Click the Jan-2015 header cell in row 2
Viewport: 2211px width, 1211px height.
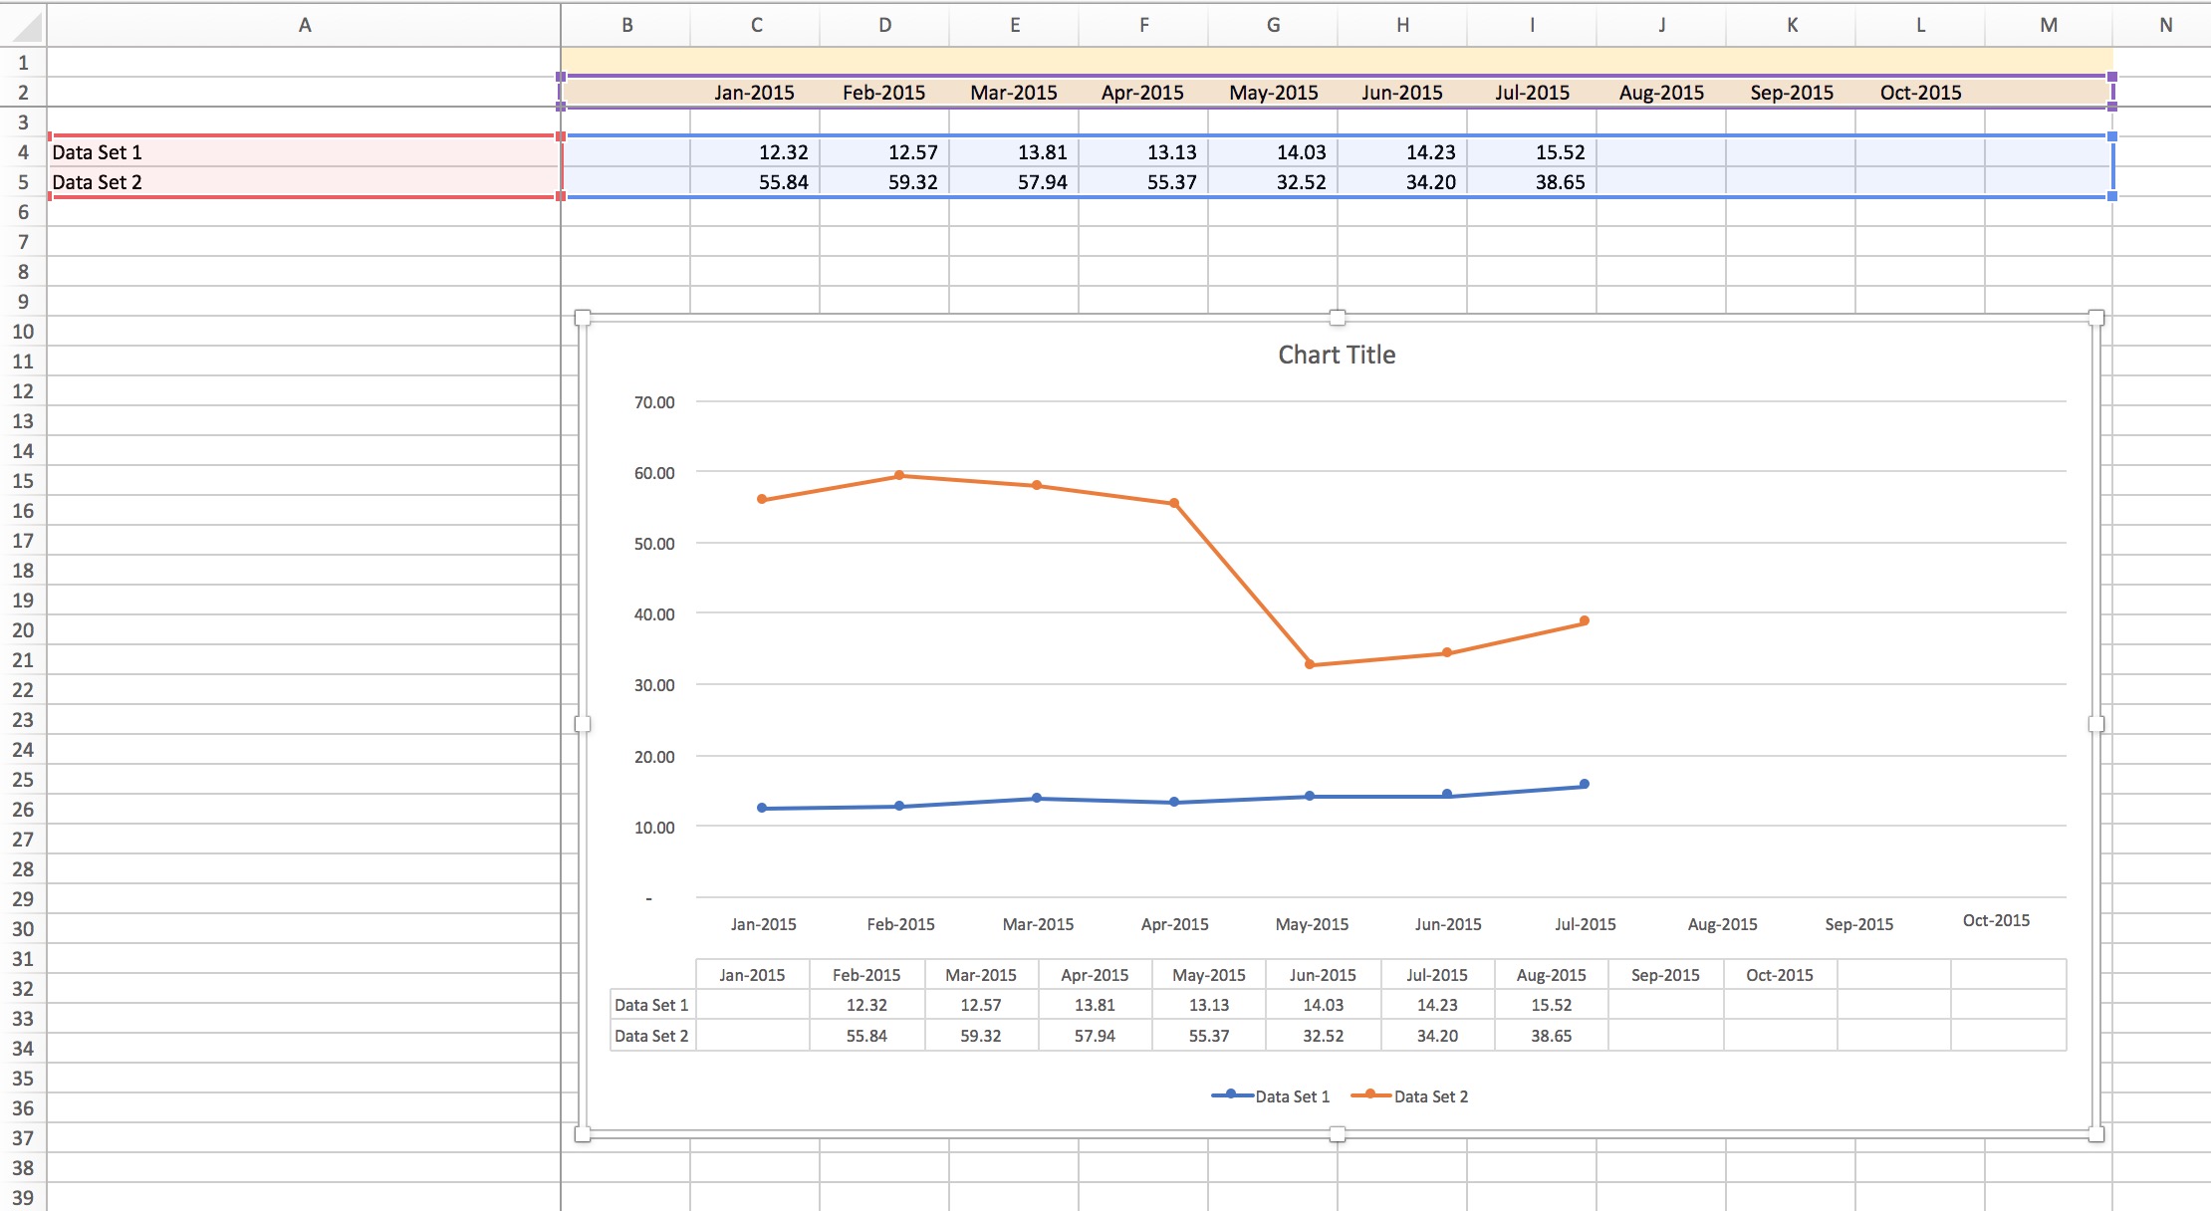[x=754, y=92]
